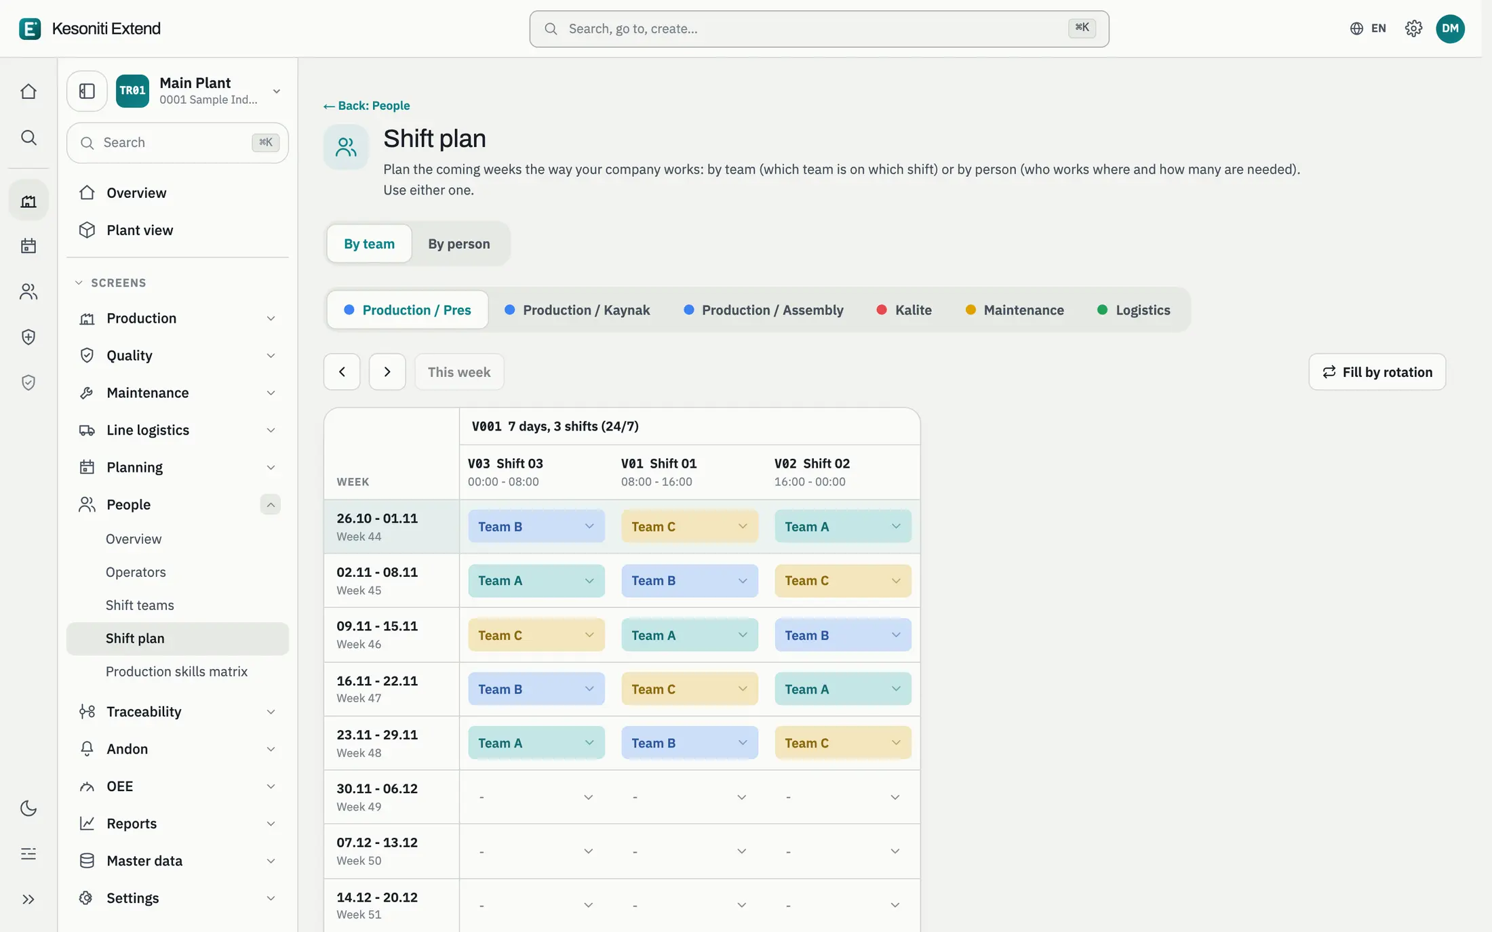Go to previous week arrow
The height and width of the screenshot is (932, 1492).
click(342, 371)
